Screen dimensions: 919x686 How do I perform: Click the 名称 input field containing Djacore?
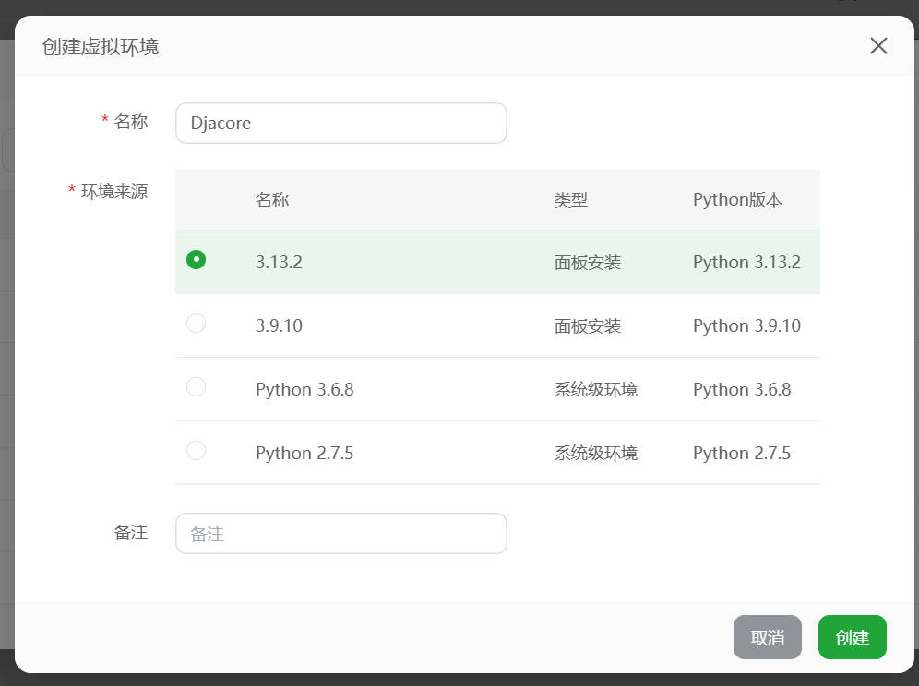coord(340,123)
